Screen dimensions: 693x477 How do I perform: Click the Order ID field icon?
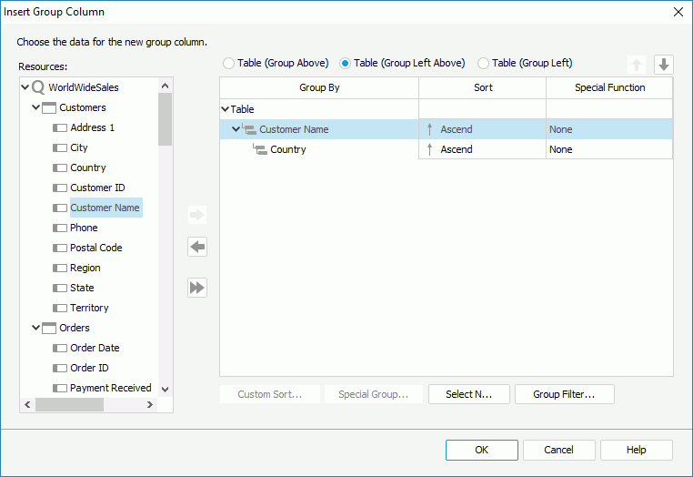(60, 368)
